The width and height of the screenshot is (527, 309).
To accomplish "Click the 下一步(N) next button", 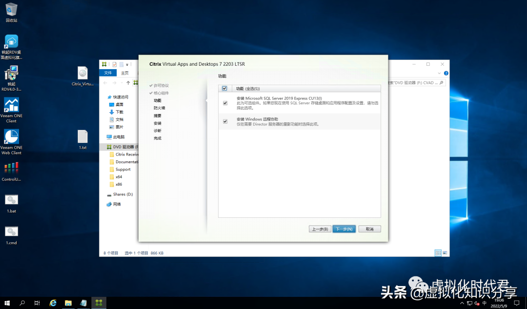I will (344, 229).
